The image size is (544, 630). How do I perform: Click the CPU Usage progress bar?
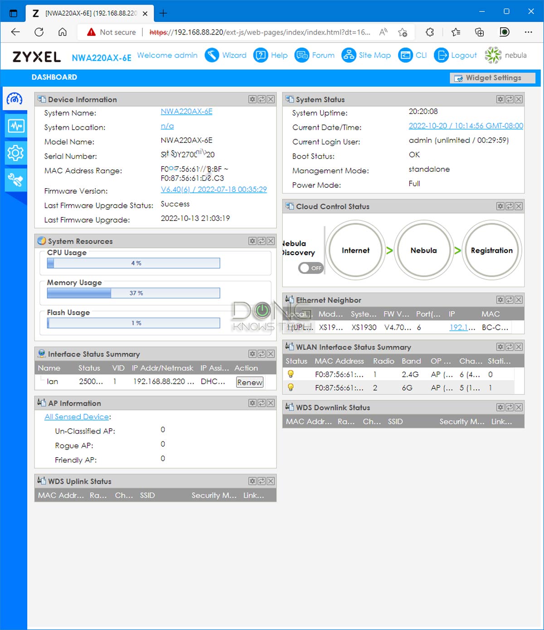coord(134,263)
